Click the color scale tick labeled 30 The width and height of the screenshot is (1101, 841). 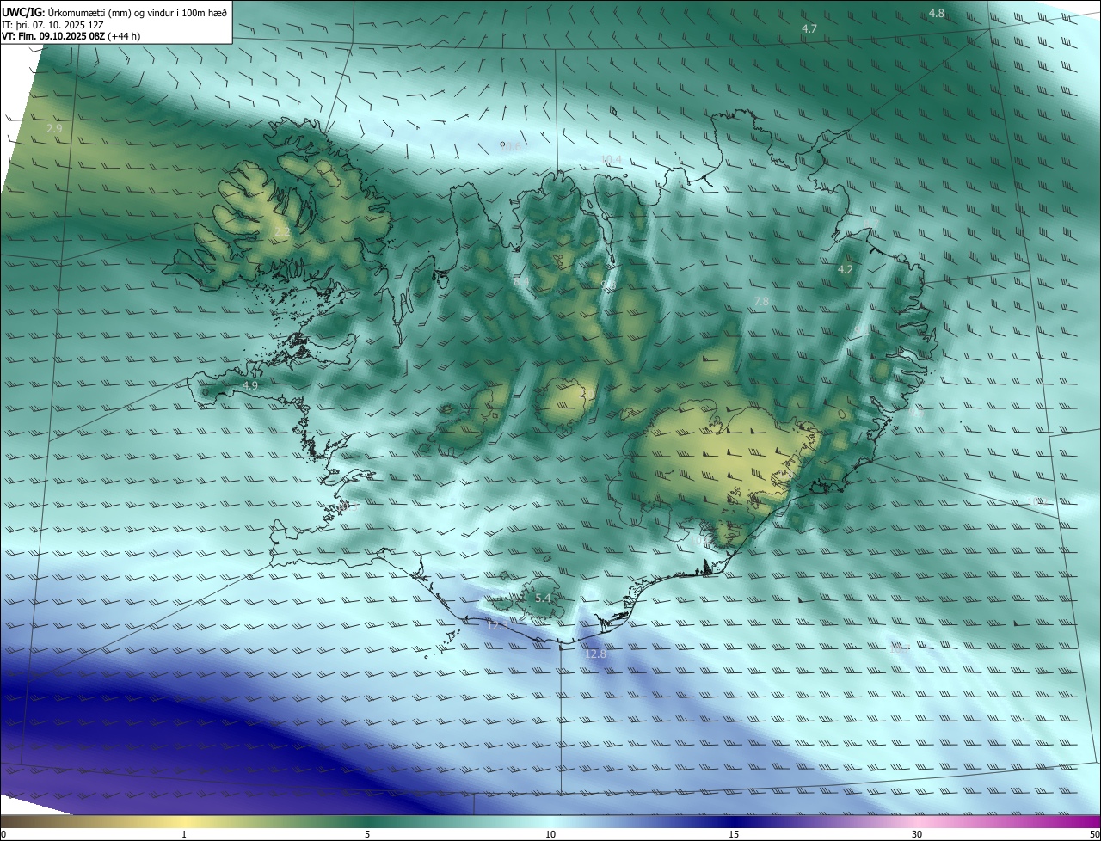click(917, 834)
